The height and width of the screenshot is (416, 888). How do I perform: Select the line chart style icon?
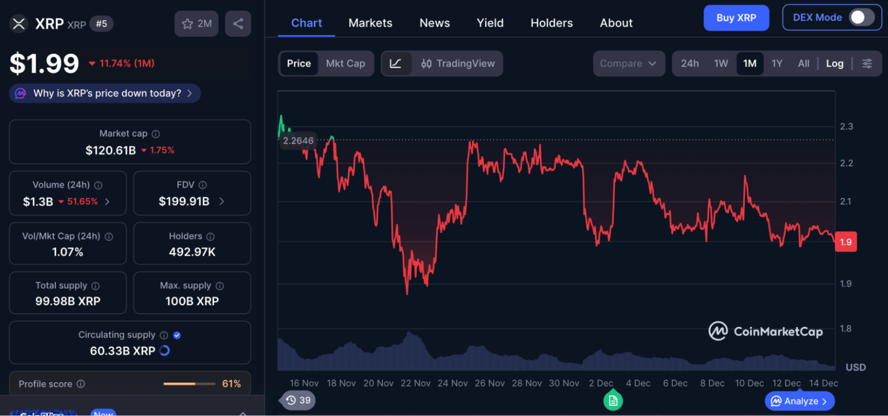tap(397, 63)
